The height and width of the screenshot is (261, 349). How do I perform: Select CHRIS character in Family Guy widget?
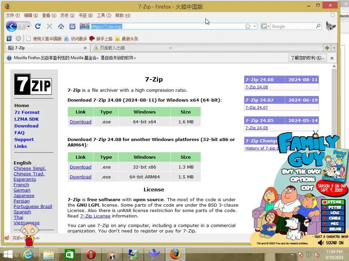[x=333, y=218]
